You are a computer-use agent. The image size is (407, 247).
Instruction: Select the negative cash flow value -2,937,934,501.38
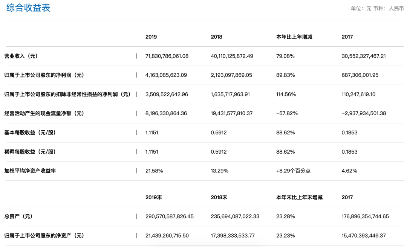click(364, 113)
